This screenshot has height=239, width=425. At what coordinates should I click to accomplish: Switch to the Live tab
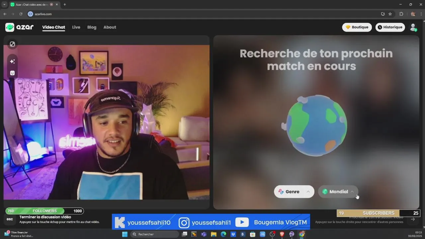click(76, 27)
